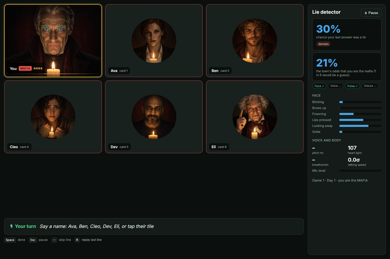This screenshot has width=390, height=259.
Task: Click the R replay last line hint
Action: pos(88,240)
